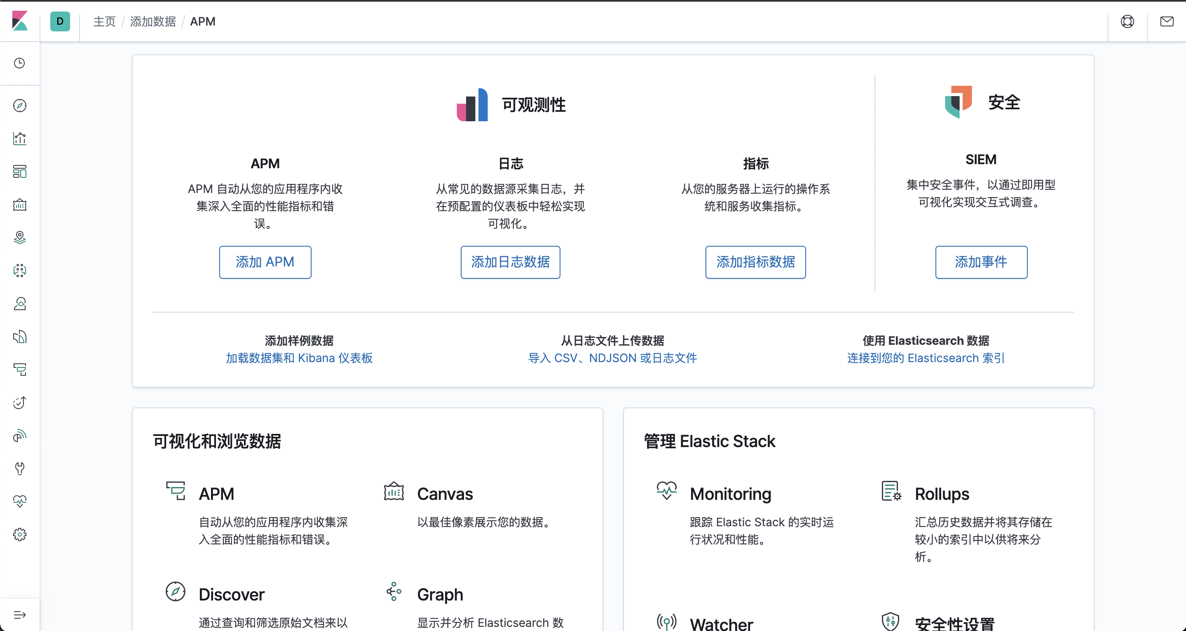The height and width of the screenshot is (631, 1186).
Task: Click the 管理 Elastic Stack heading
Action: pos(710,441)
